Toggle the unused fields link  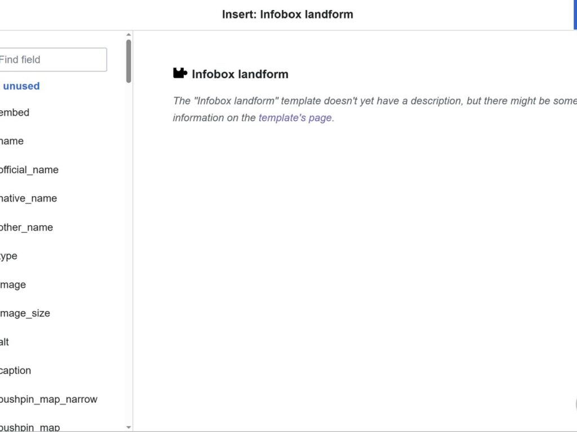point(21,86)
